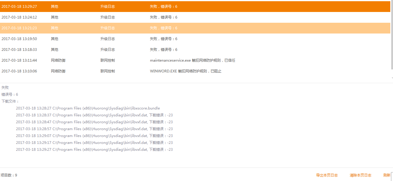Click 清除本页日志 to clear logs
The image size is (393, 181).
pyautogui.click(x=360, y=175)
